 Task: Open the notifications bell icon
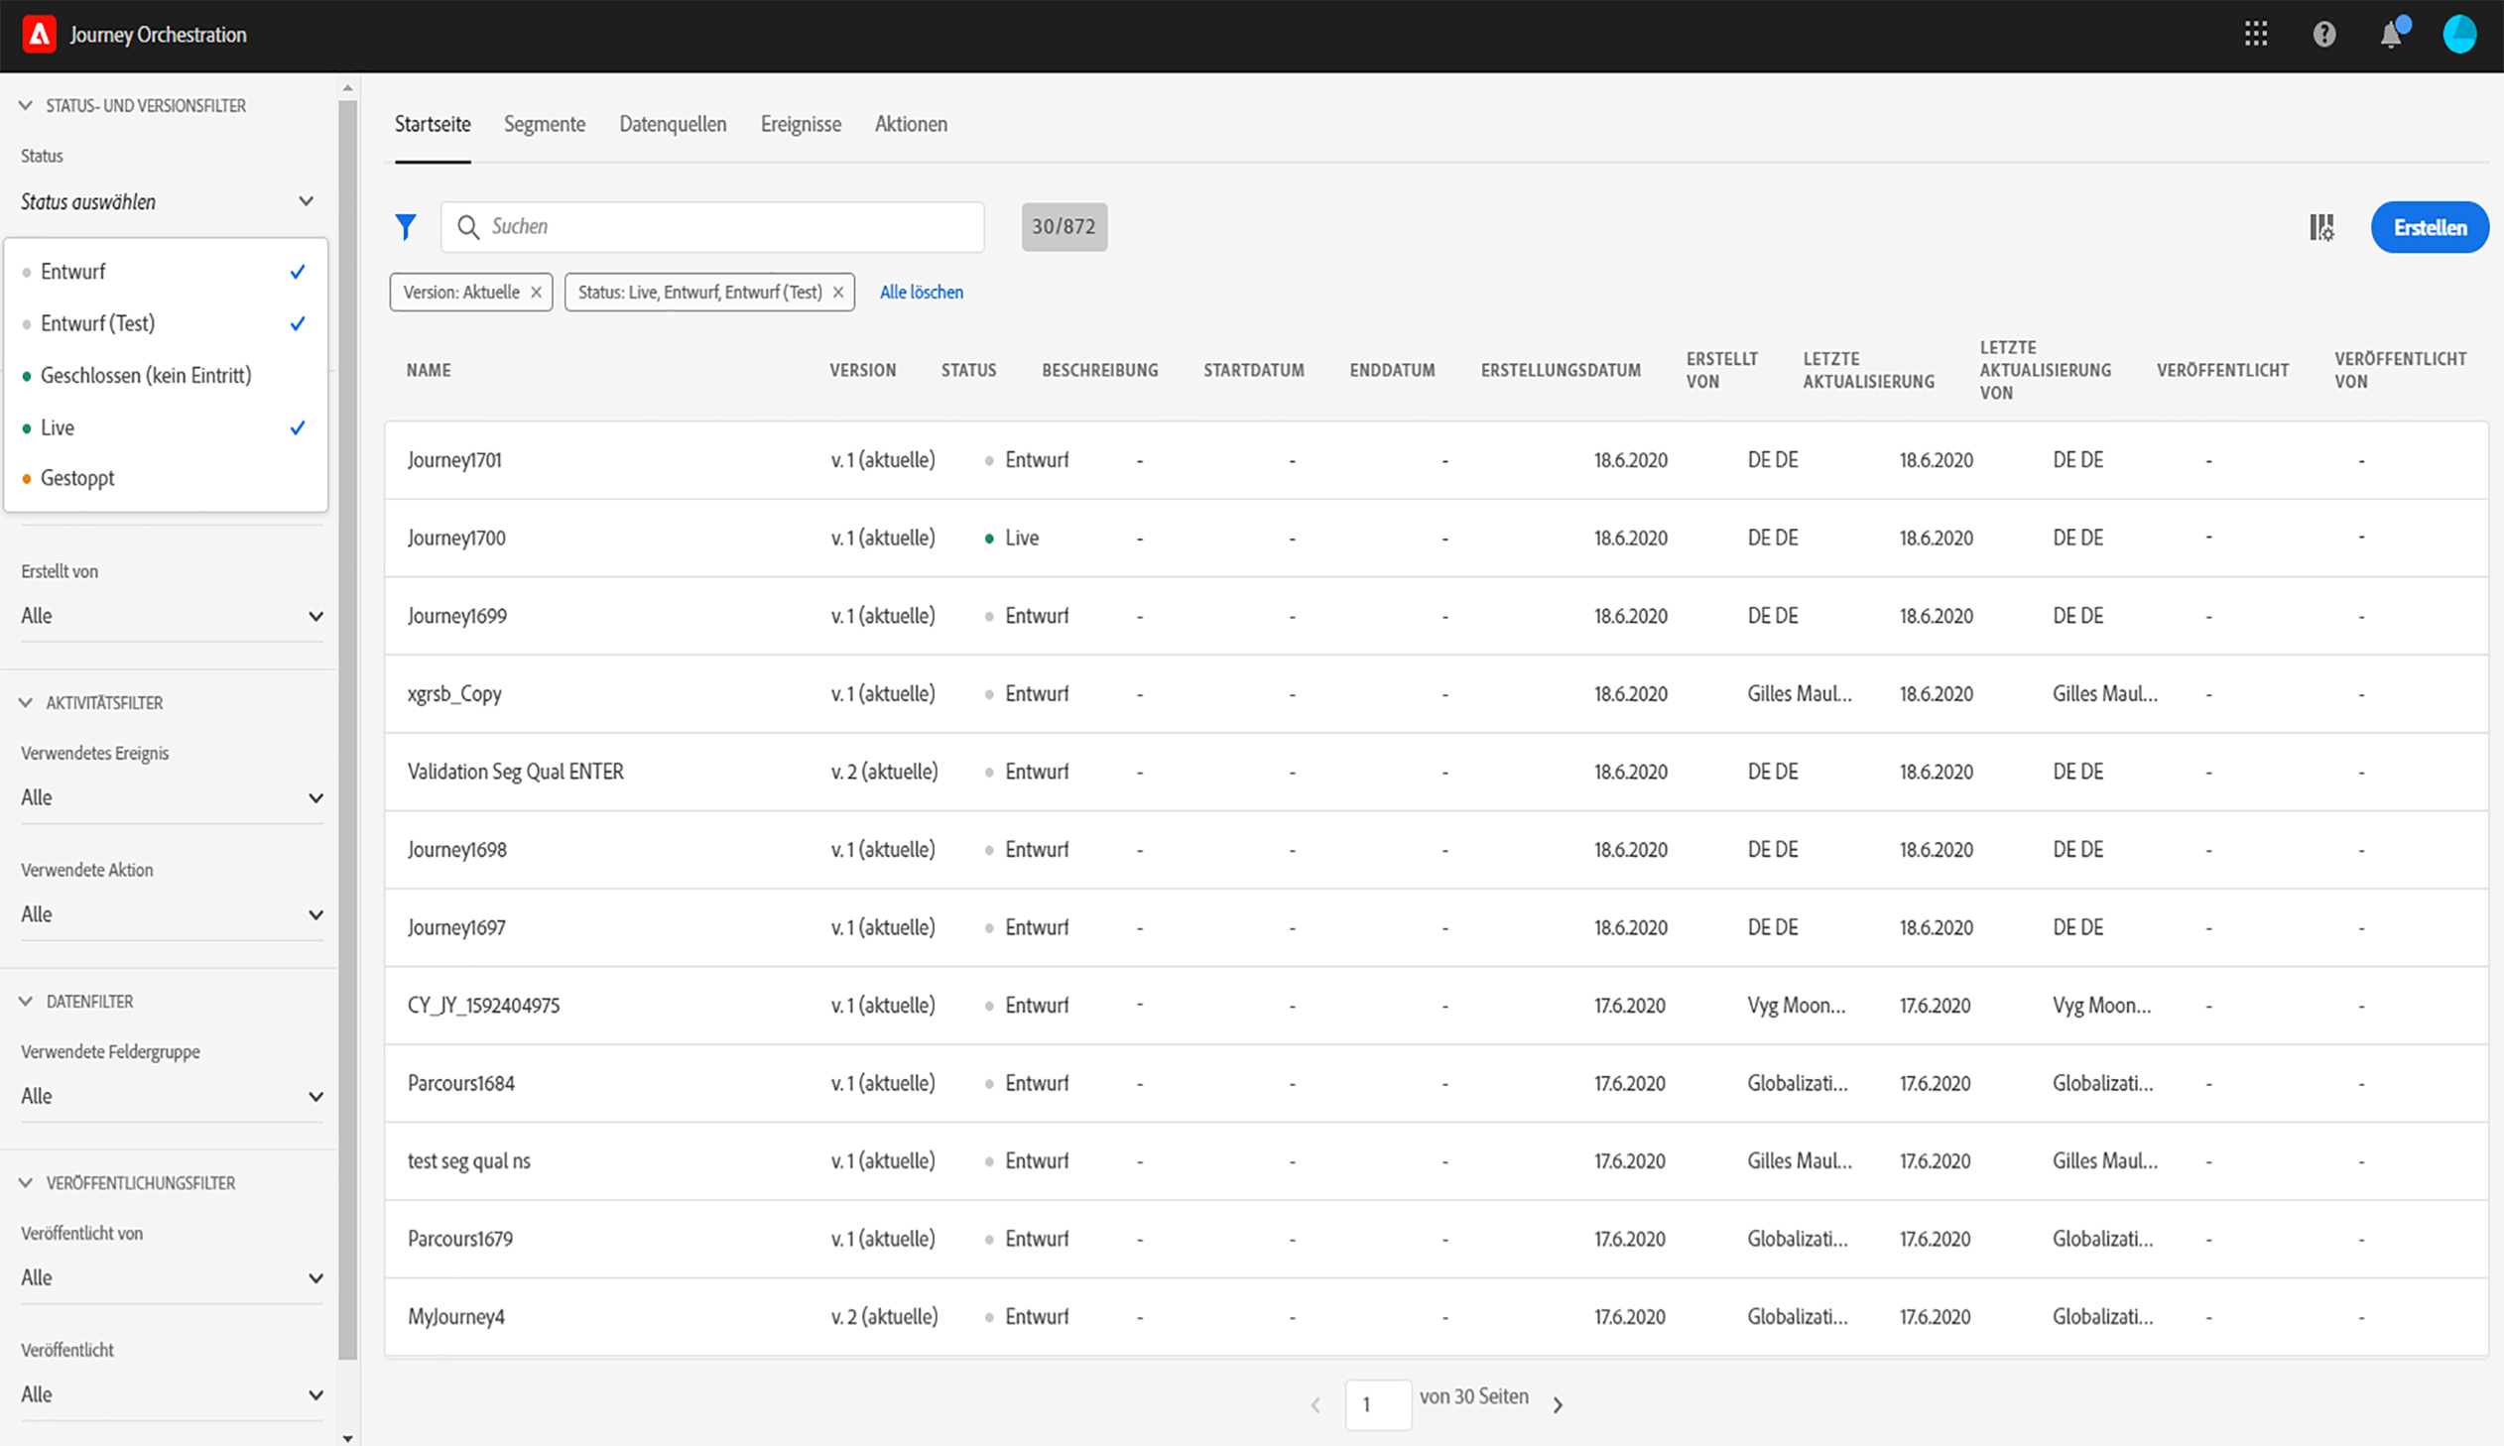click(2391, 35)
